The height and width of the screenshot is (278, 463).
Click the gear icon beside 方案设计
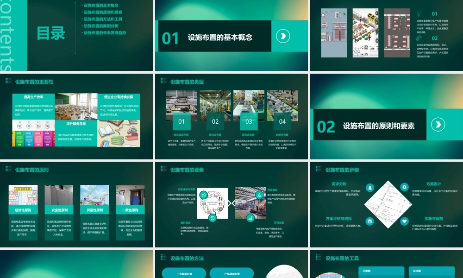click(x=404, y=187)
